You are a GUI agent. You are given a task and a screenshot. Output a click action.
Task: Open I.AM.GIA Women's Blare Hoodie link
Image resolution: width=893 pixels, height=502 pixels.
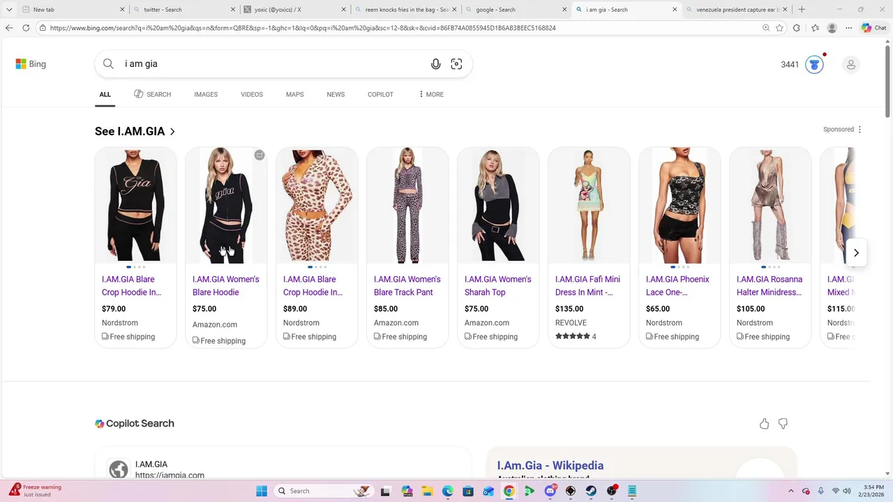click(x=225, y=286)
